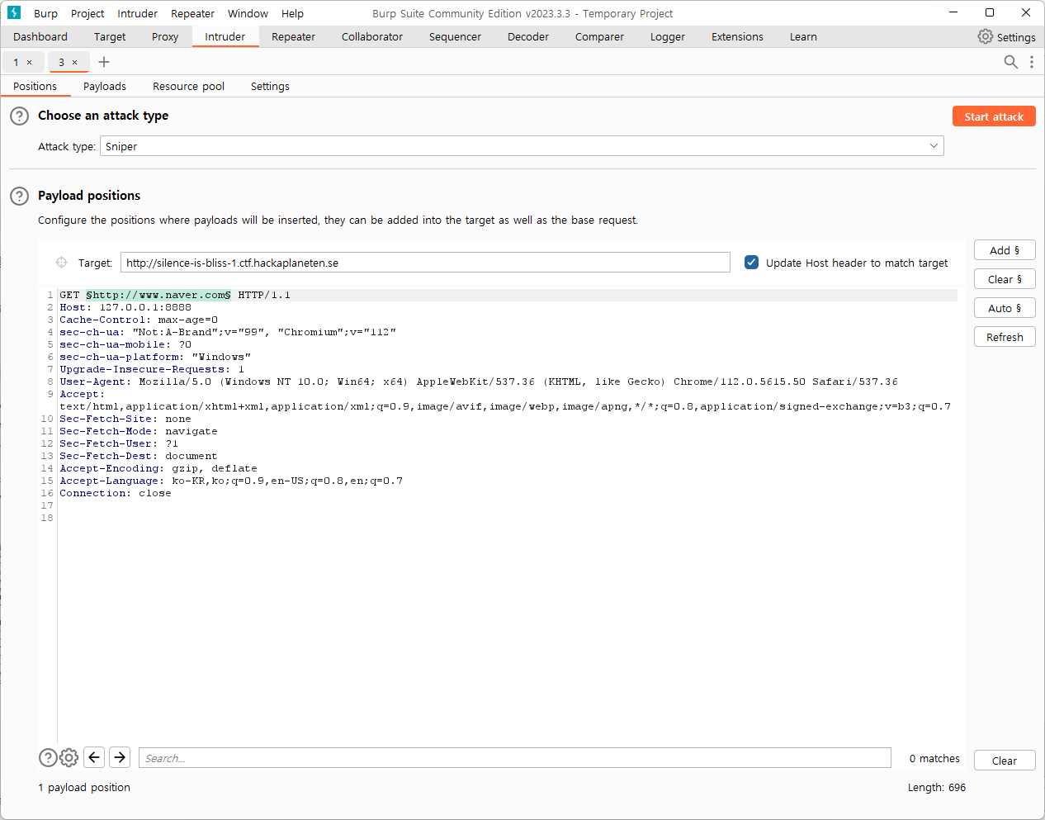Open the editor search settings gear

pyautogui.click(x=69, y=757)
